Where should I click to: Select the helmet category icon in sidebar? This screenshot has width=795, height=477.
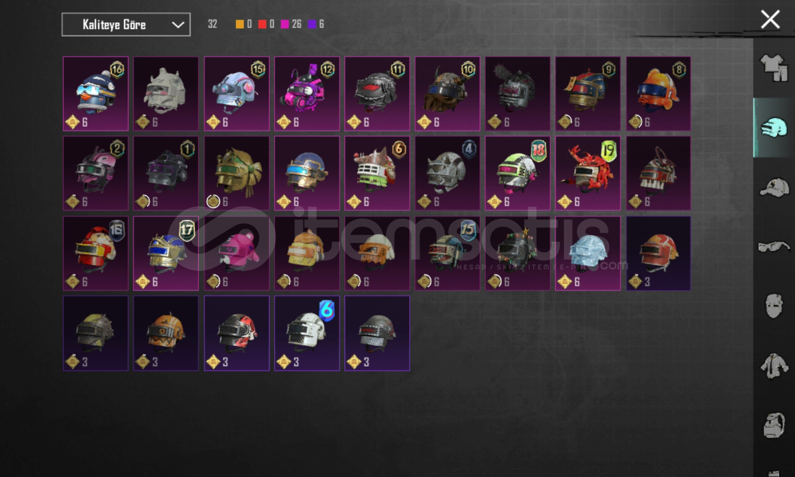tap(774, 127)
